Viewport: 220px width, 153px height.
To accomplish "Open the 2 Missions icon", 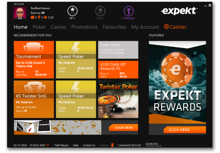I will pos(129,11).
